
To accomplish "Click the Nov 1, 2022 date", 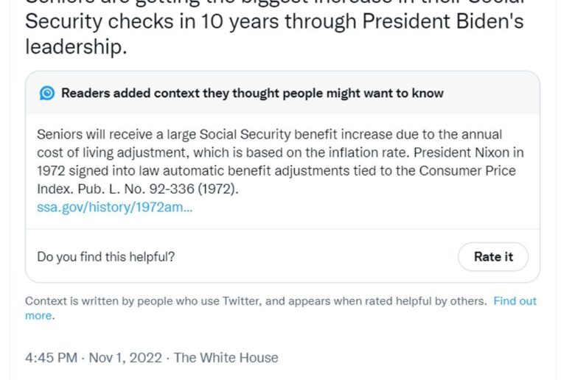I will [x=125, y=357].
